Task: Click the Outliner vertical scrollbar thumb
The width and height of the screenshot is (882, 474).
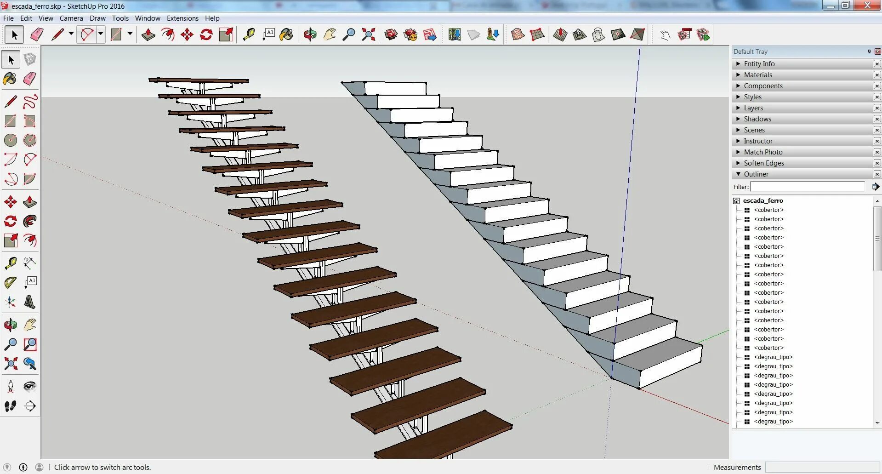Action: [877, 238]
